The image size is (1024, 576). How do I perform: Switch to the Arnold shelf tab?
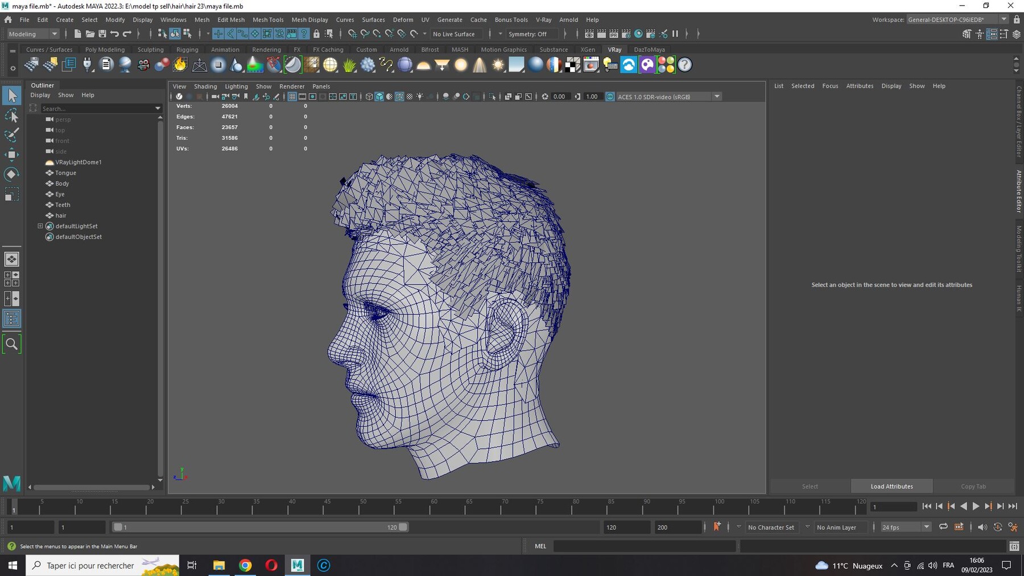point(399,49)
